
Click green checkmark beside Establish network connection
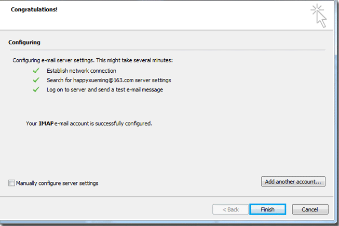tap(36, 71)
